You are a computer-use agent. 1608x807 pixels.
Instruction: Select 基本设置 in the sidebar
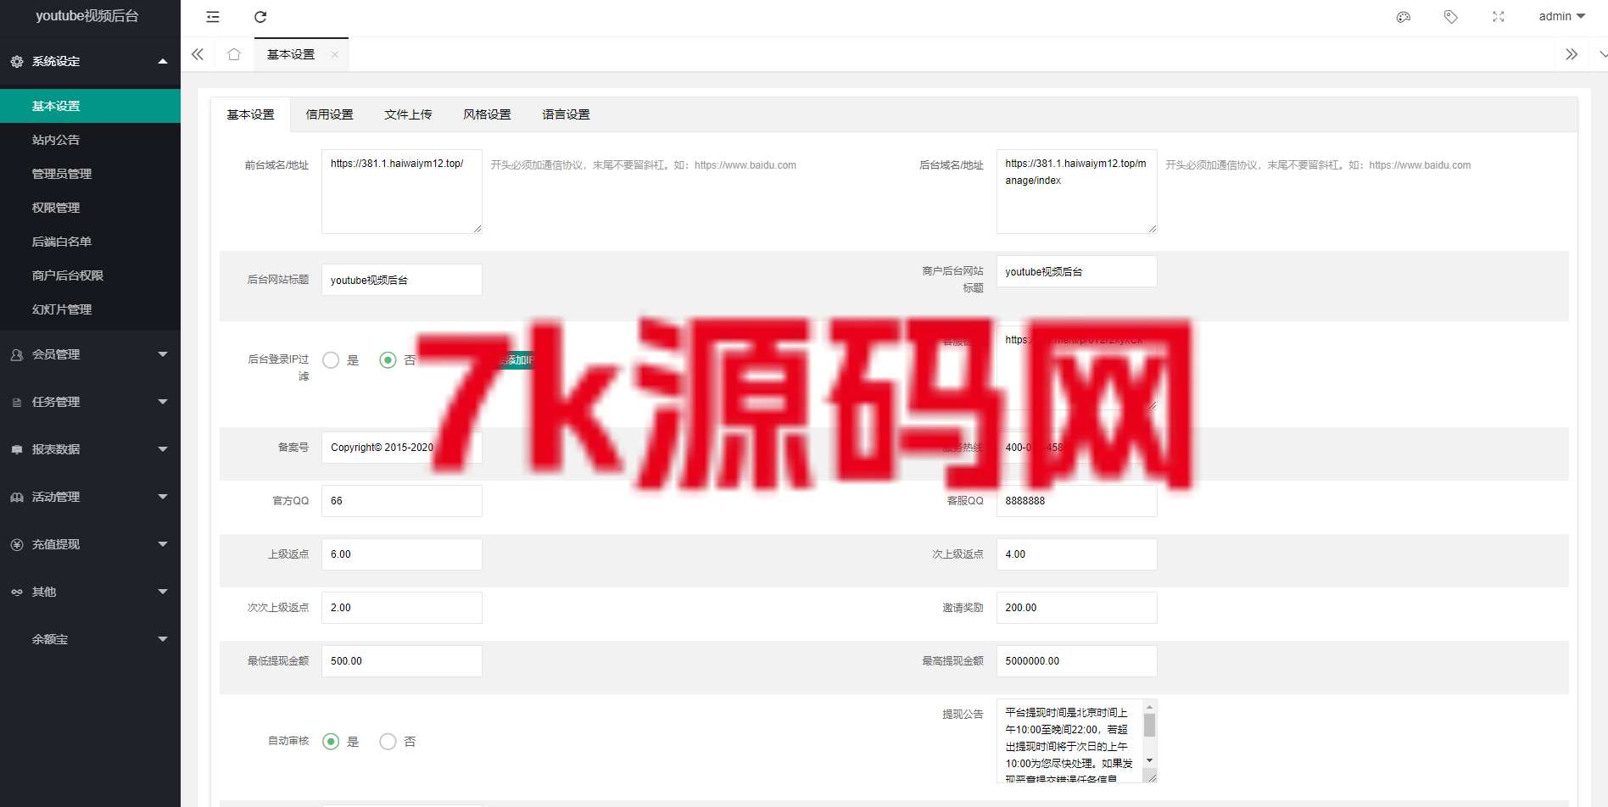click(x=90, y=106)
